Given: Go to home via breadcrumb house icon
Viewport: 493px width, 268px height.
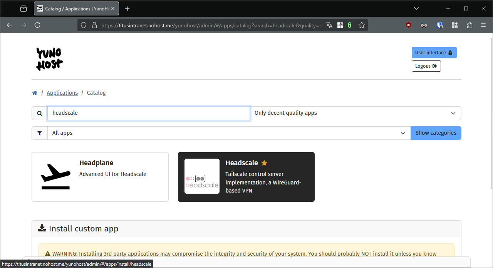Looking at the screenshot, I should click(35, 93).
